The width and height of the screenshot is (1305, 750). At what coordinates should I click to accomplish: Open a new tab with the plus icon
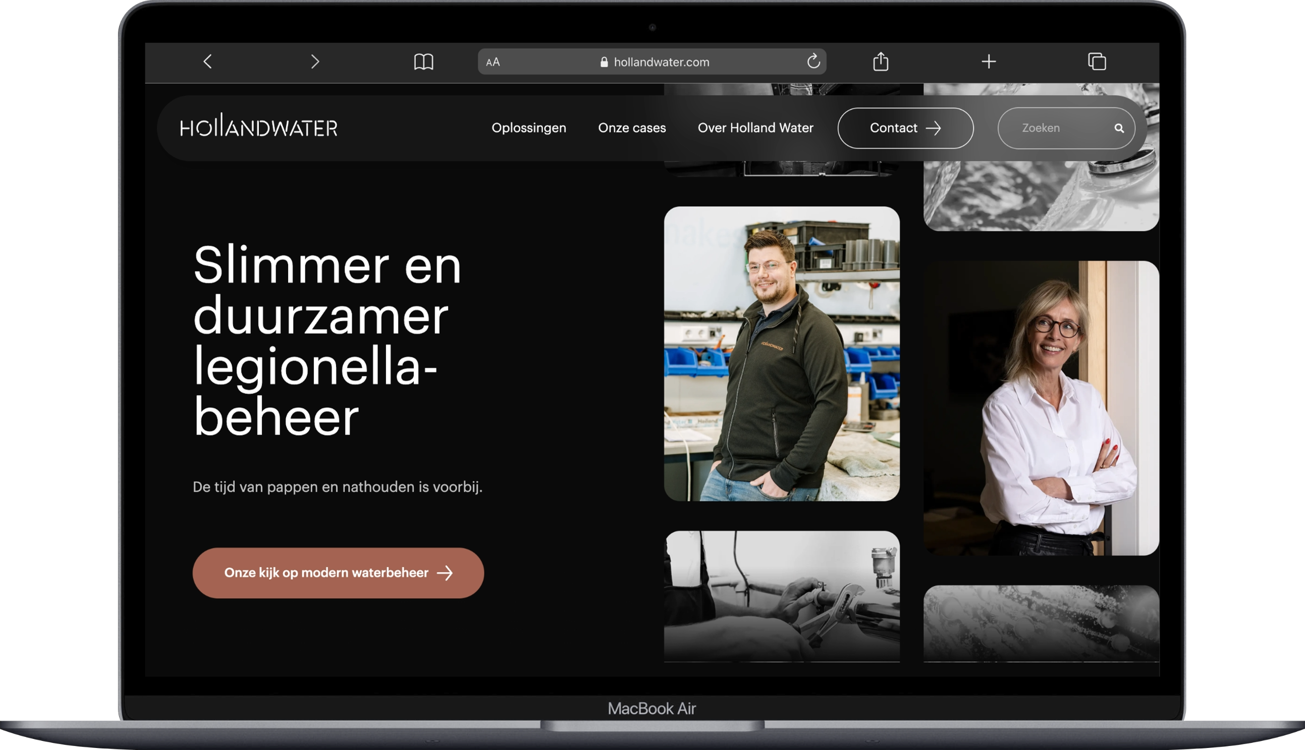click(x=989, y=62)
